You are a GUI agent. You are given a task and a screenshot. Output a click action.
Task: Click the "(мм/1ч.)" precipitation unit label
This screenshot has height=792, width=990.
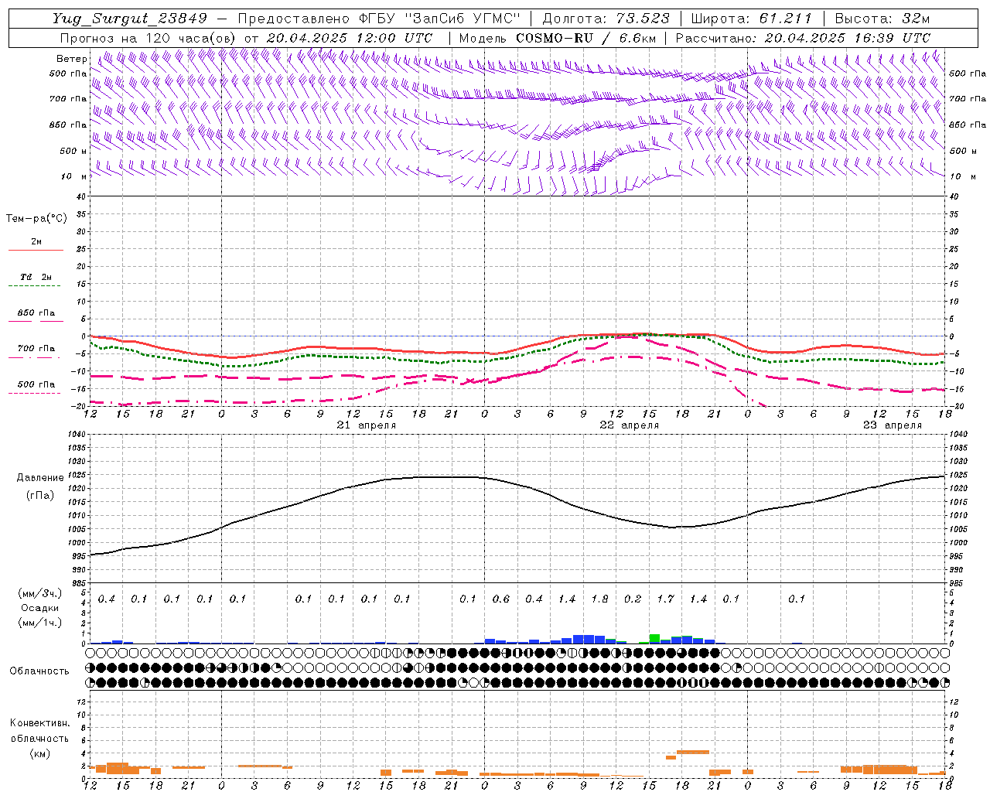(x=40, y=623)
